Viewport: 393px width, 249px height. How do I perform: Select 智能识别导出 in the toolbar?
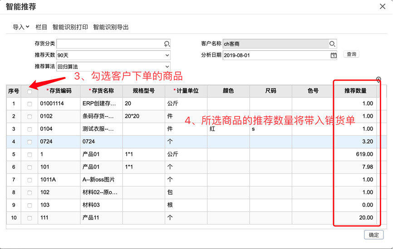click(111, 27)
